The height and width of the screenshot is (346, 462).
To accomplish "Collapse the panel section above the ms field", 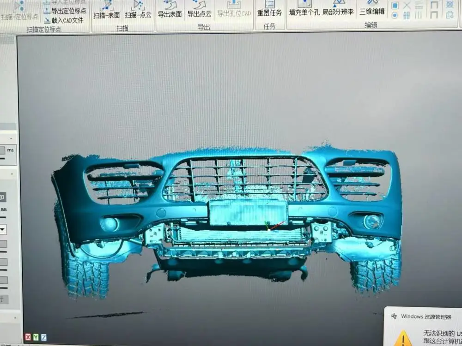I will [12, 138].
